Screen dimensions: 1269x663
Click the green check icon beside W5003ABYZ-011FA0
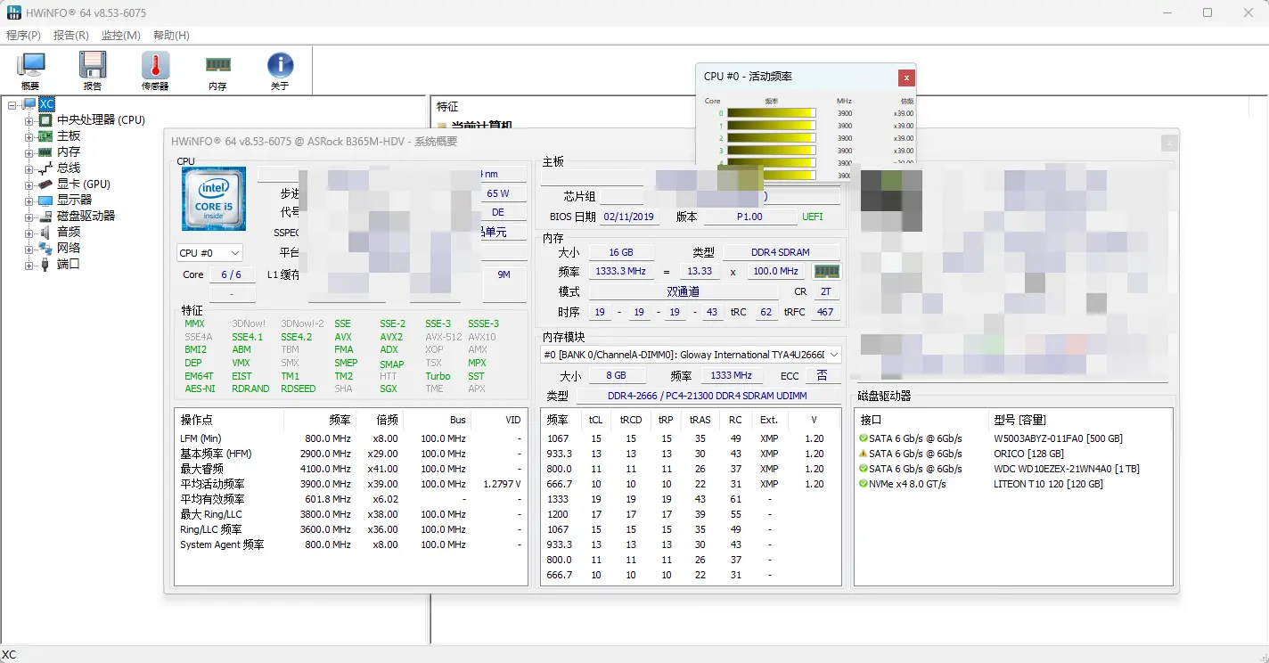[x=863, y=438]
